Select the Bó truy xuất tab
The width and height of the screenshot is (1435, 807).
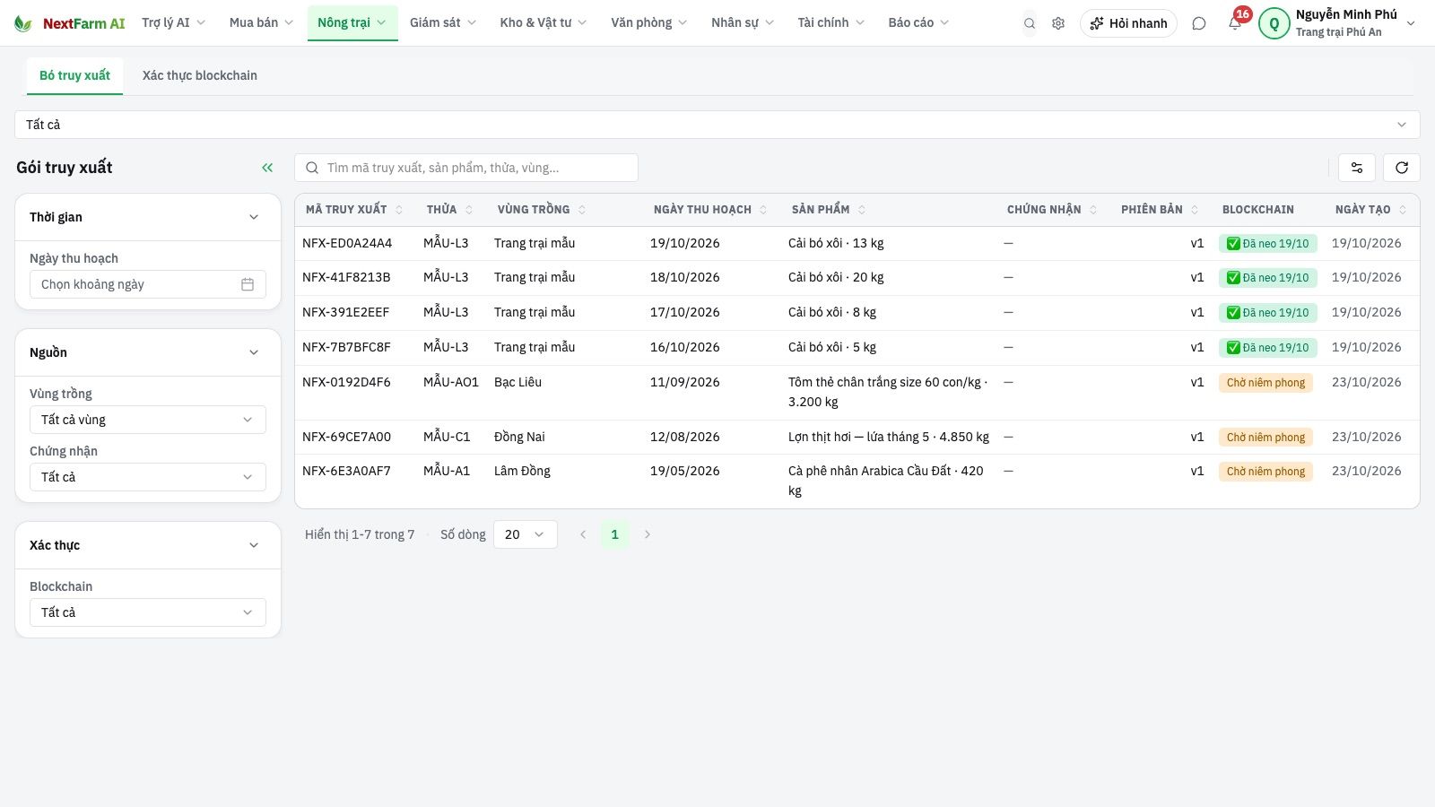(x=74, y=75)
